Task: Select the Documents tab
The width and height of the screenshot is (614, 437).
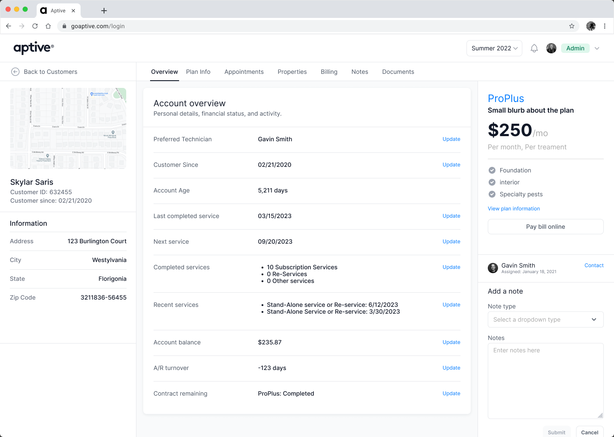Action: tap(398, 72)
